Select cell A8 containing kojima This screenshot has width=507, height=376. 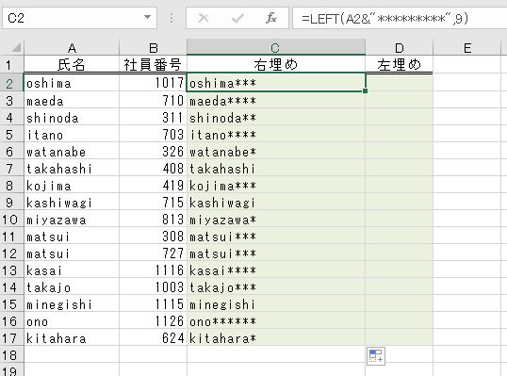pyautogui.click(x=72, y=186)
